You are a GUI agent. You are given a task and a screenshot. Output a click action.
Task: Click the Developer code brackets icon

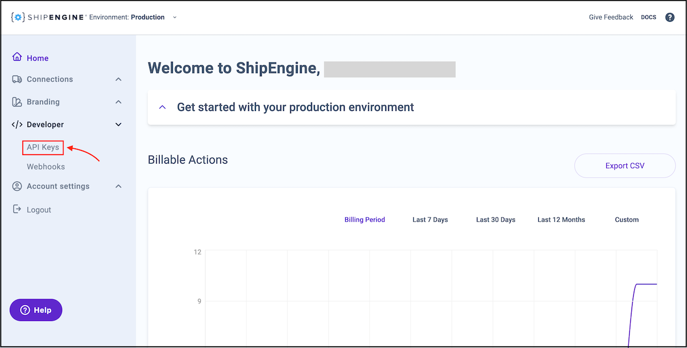pyautogui.click(x=17, y=125)
